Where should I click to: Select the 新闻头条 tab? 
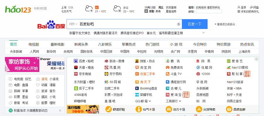(x=81, y=44)
